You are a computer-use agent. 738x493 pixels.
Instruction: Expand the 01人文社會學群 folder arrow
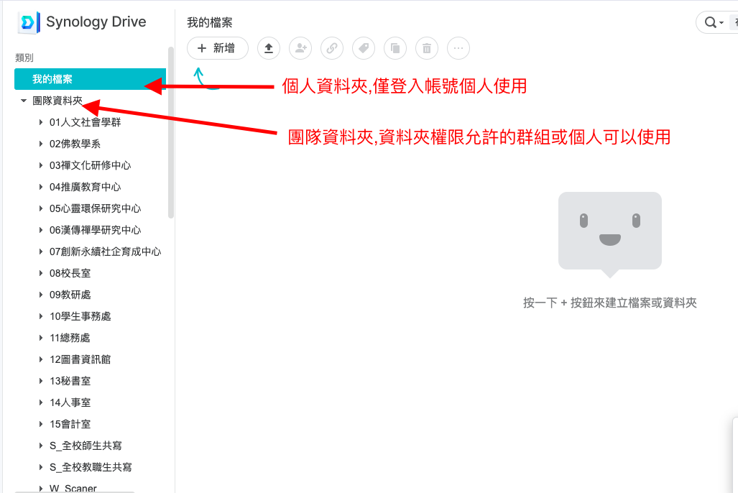[x=41, y=123]
